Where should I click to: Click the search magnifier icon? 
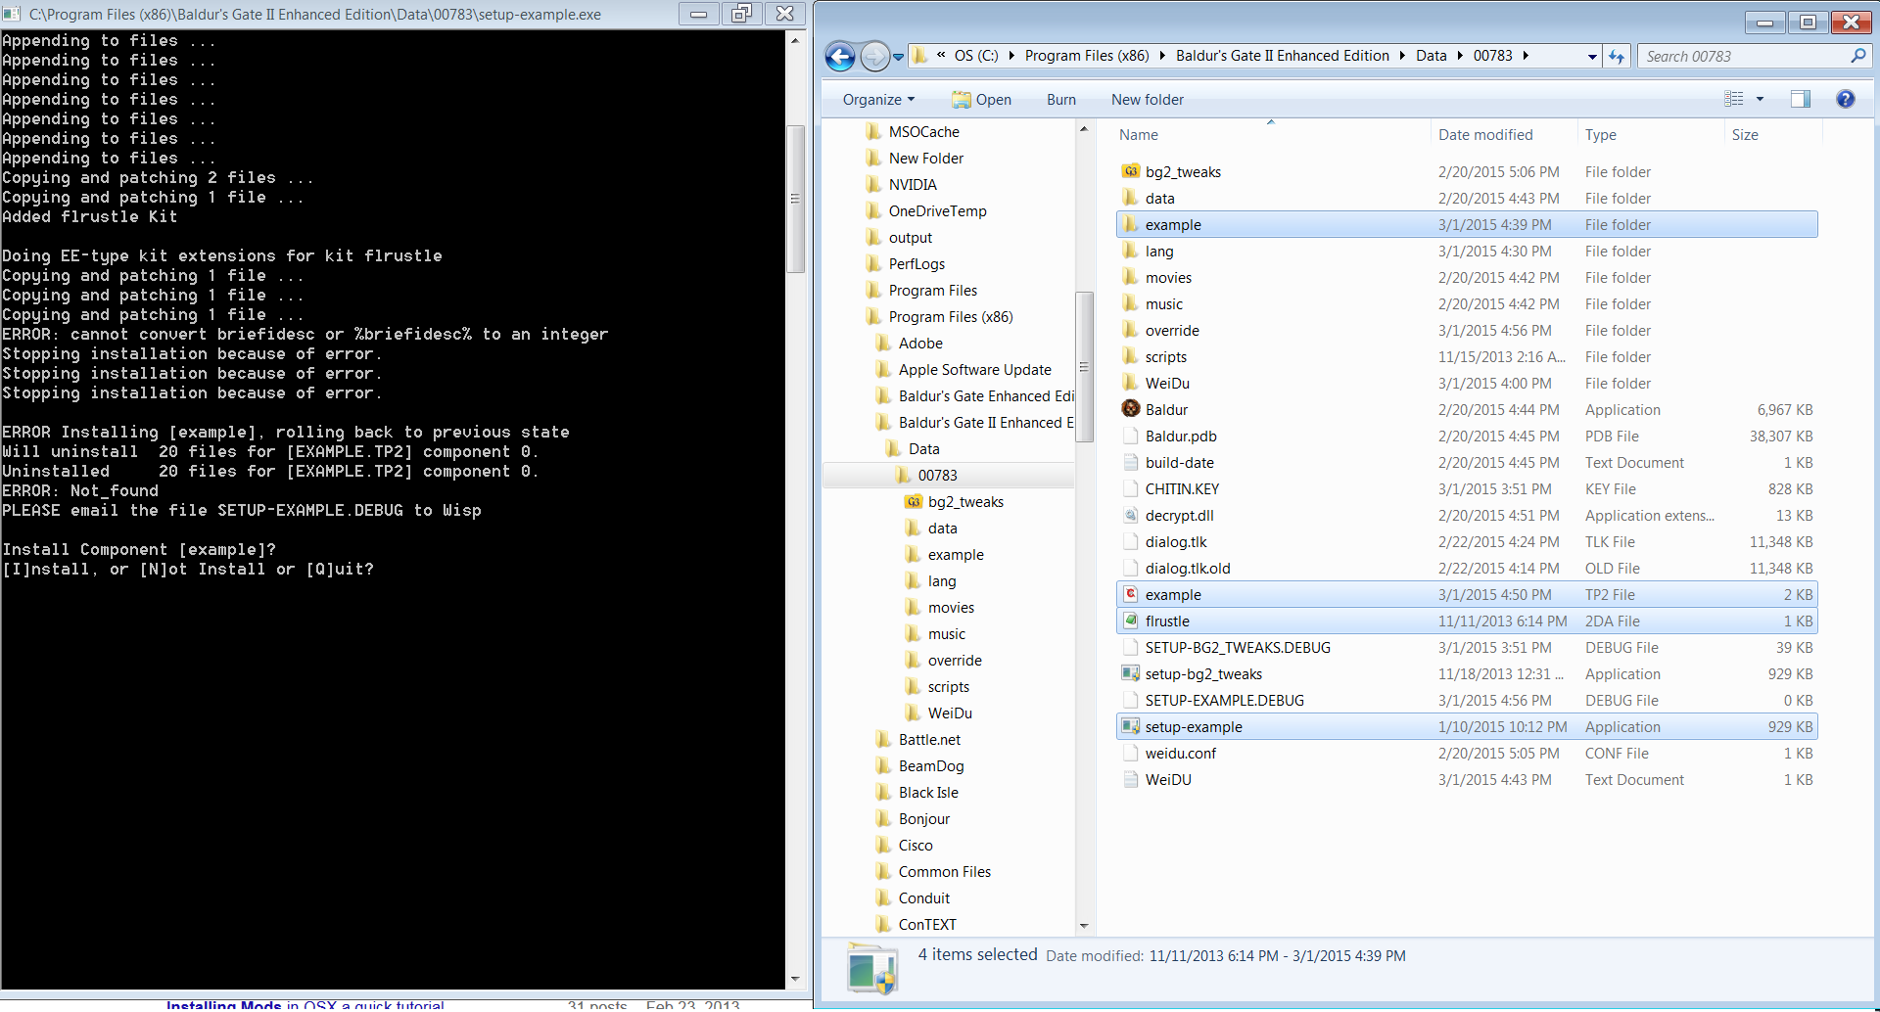point(1857,57)
